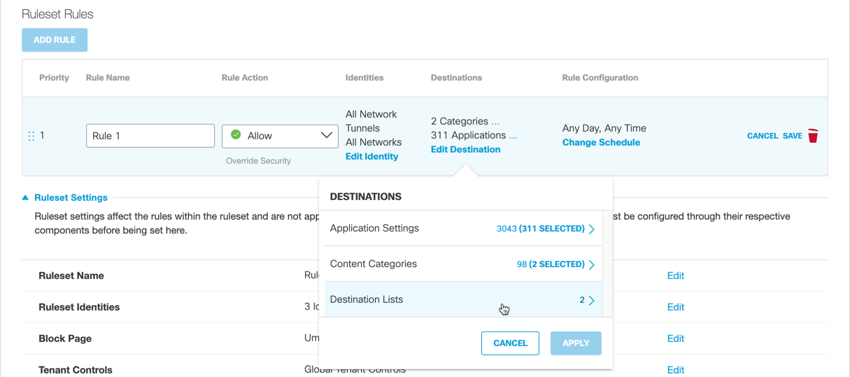Open Destination Lists chevron
This screenshot has height=377, width=850.
[x=592, y=300]
